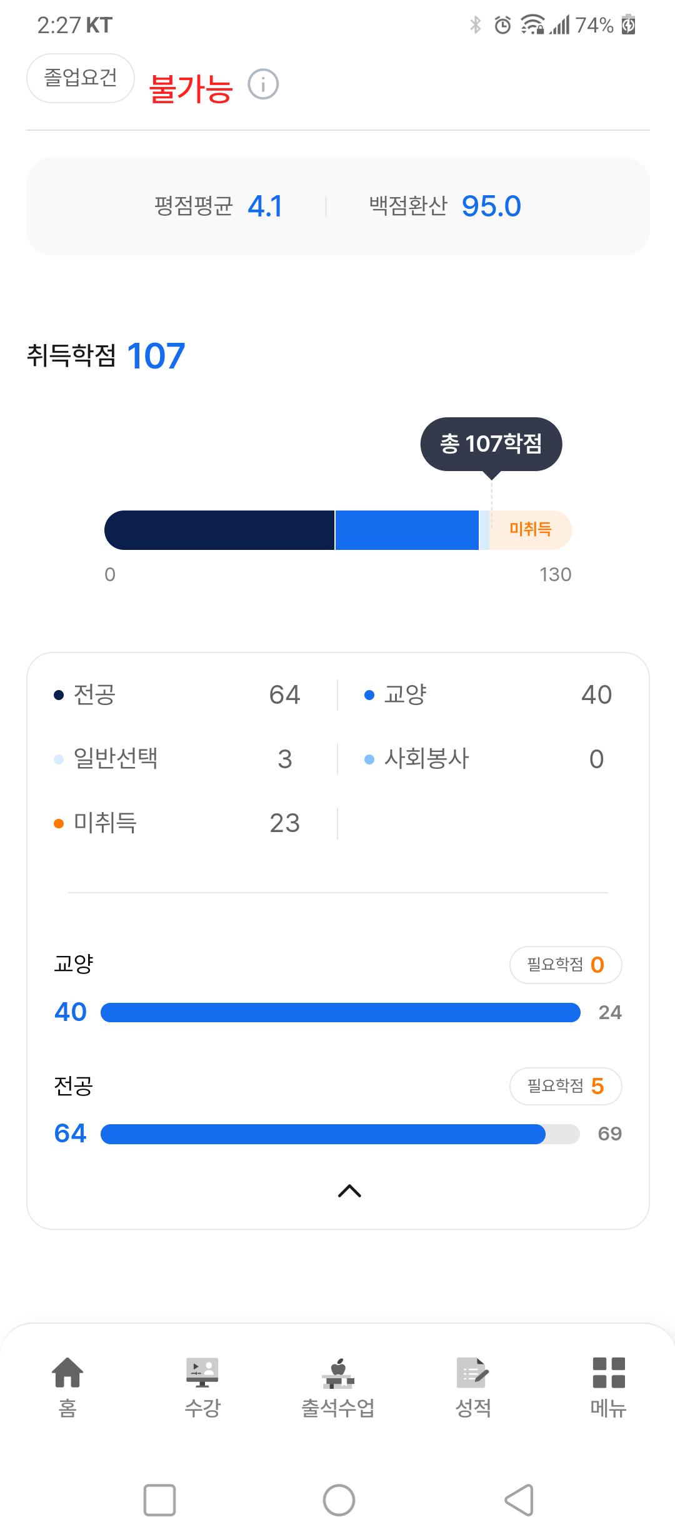675x1539 pixels.
Task: Tap the 불가능 status text
Action: pos(191,88)
